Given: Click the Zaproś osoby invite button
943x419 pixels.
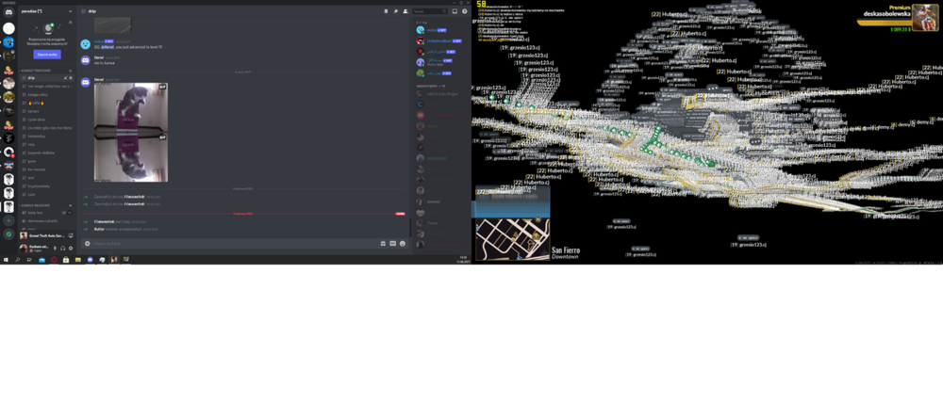Looking at the screenshot, I should click(x=47, y=54).
